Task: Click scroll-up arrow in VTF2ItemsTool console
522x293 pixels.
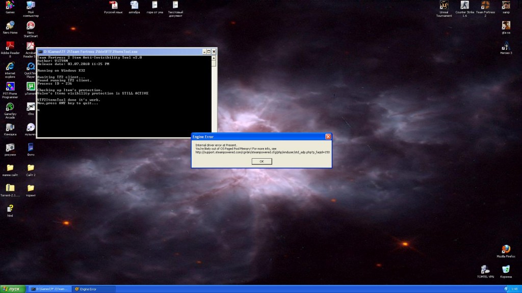Action: [x=214, y=58]
